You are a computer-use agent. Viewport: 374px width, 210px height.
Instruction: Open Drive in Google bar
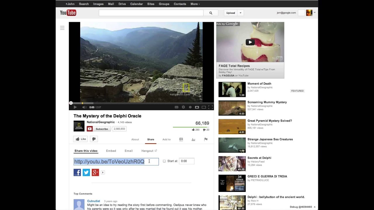click(122, 4)
